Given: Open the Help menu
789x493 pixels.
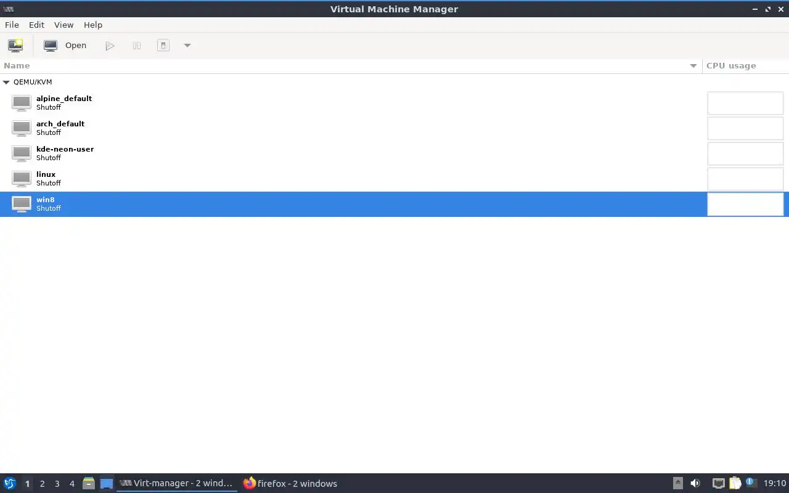Looking at the screenshot, I should 93,25.
